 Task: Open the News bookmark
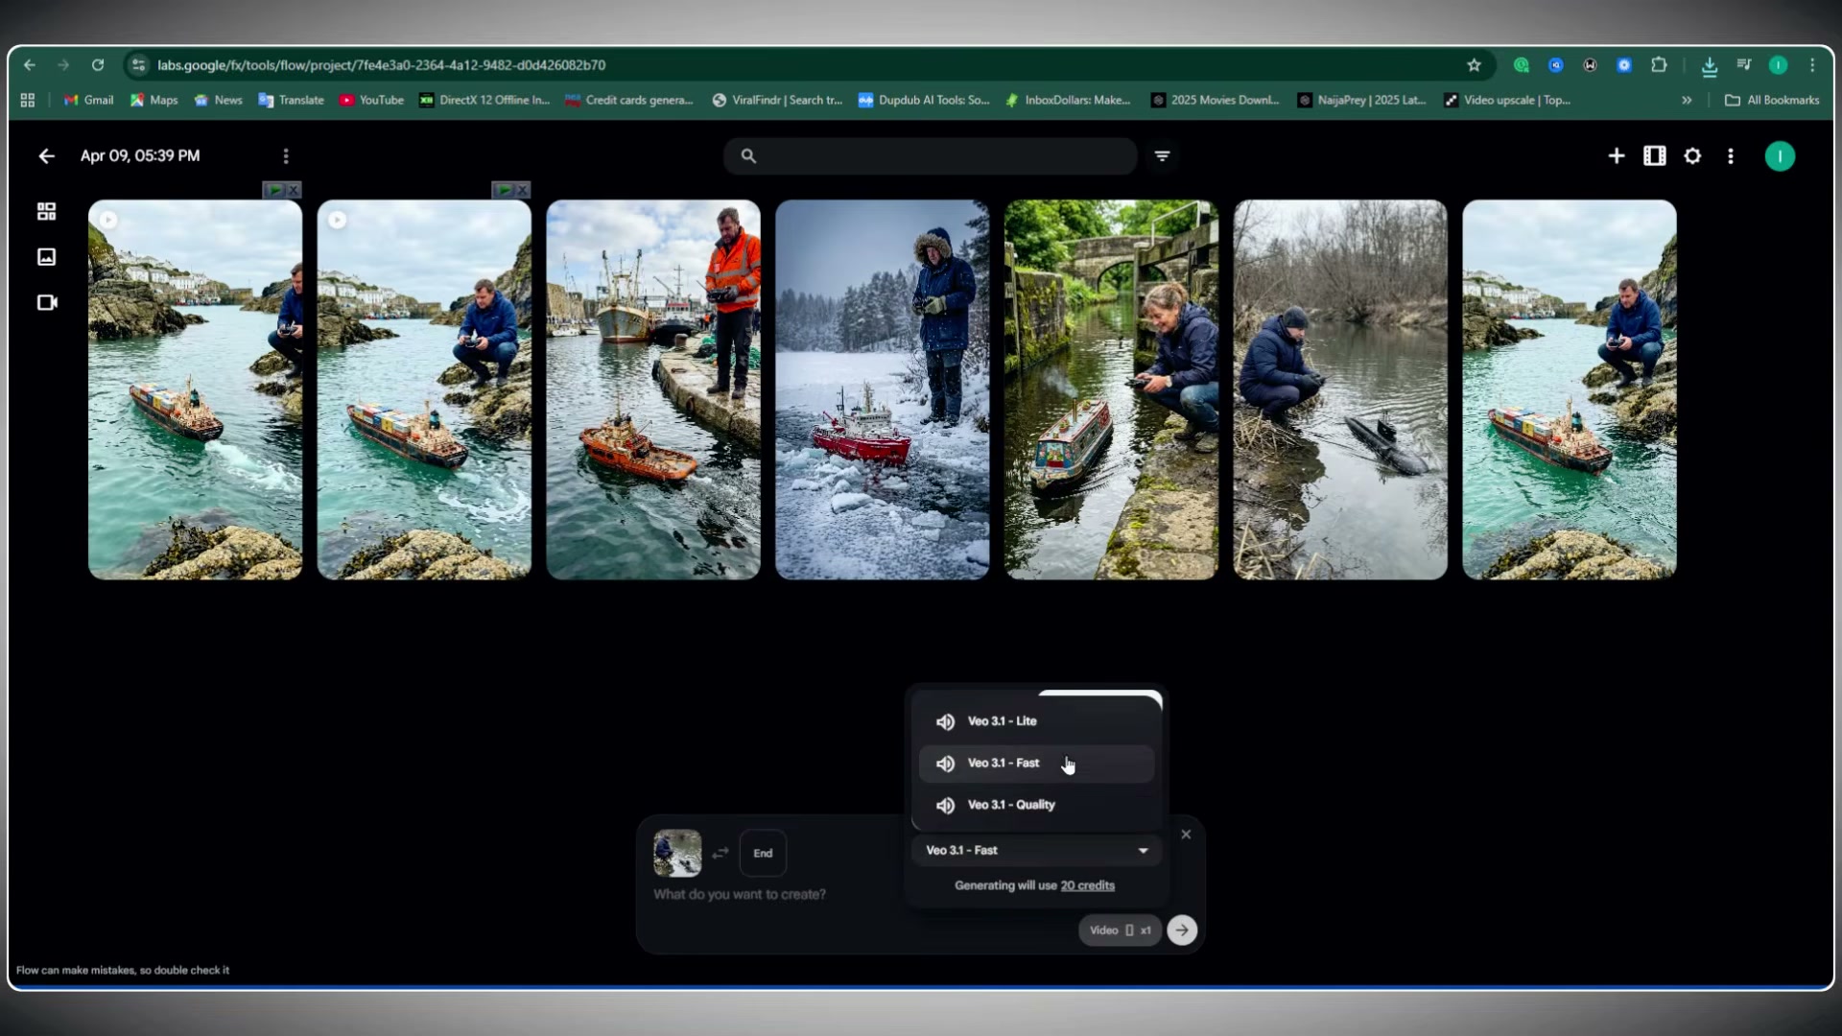click(x=218, y=100)
